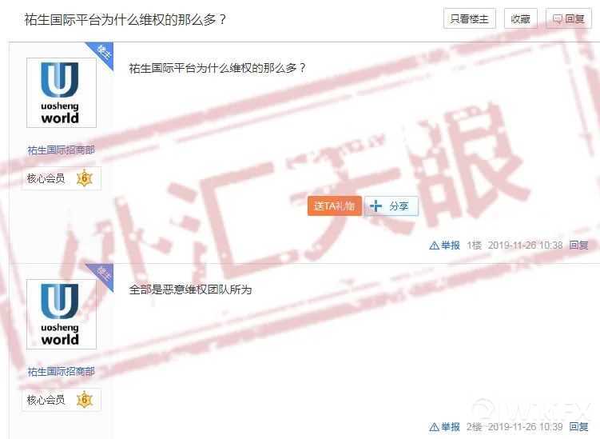Click the 楼主 corner ribbon on first post
Screen dimensions: 600x439
click(102, 54)
